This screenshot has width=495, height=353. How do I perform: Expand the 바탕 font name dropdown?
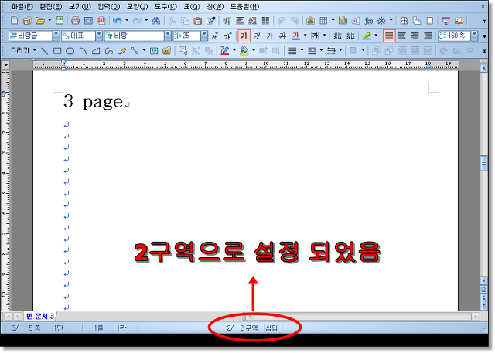coord(168,36)
